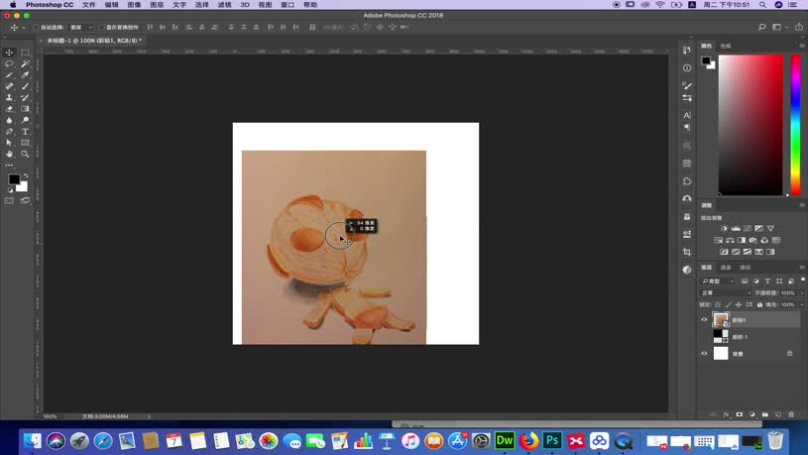This screenshot has width=808, height=455.
Task: Add Brightness/Contrast adjustment from Adjustments panel
Action: pos(724,228)
